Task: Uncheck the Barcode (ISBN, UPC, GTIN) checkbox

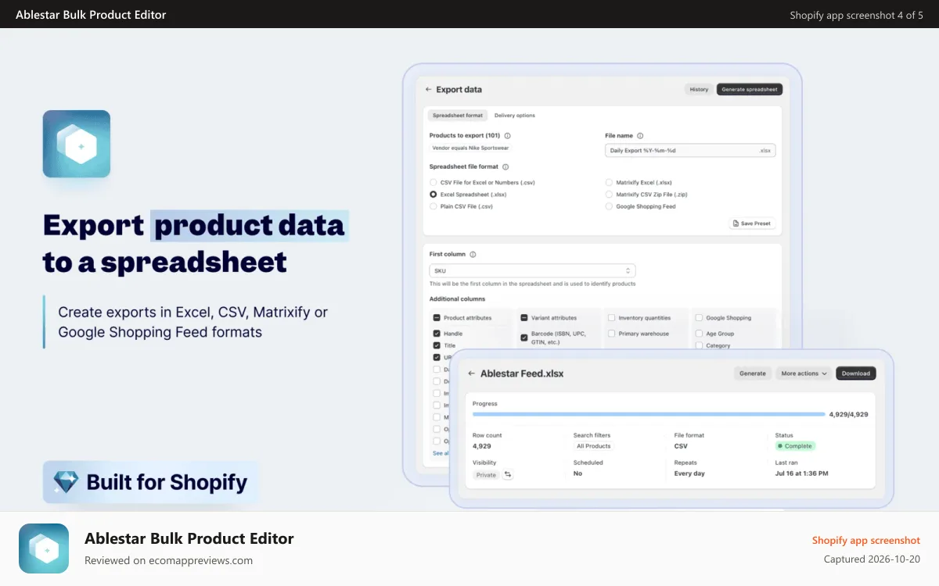Action: coord(524,338)
